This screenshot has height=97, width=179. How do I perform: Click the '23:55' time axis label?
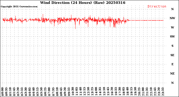(163, 92)
